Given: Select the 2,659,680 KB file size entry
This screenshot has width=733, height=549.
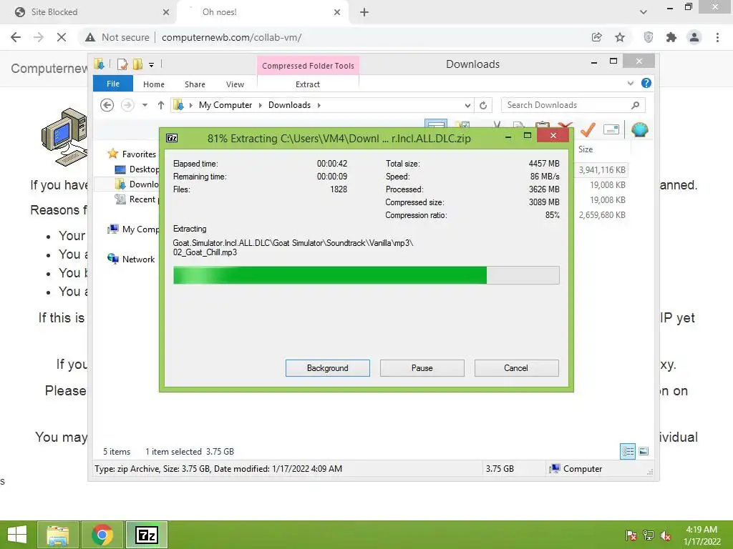Looking at the screenshot, I should [601, 214].
